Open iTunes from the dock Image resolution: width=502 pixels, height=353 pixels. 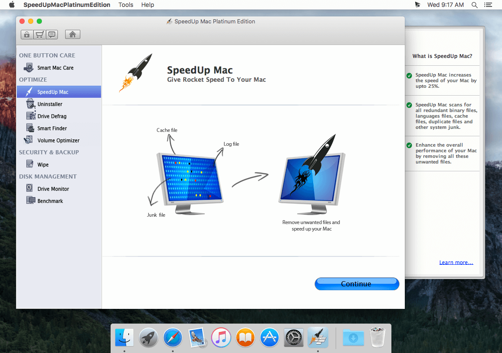tap(221, 337)
